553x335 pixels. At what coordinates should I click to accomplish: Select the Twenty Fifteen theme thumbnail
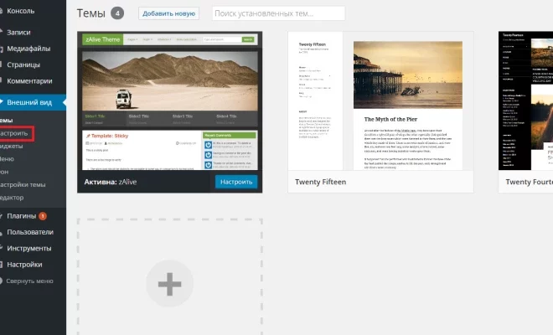point(380,100)
